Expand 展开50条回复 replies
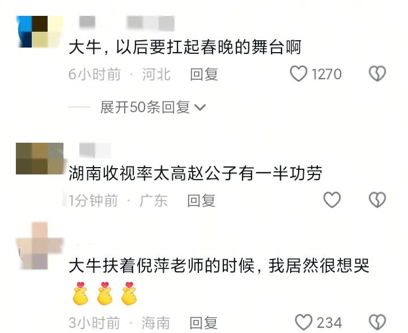Viewport: 408px width, 333px height. click(x=153, y=107)
